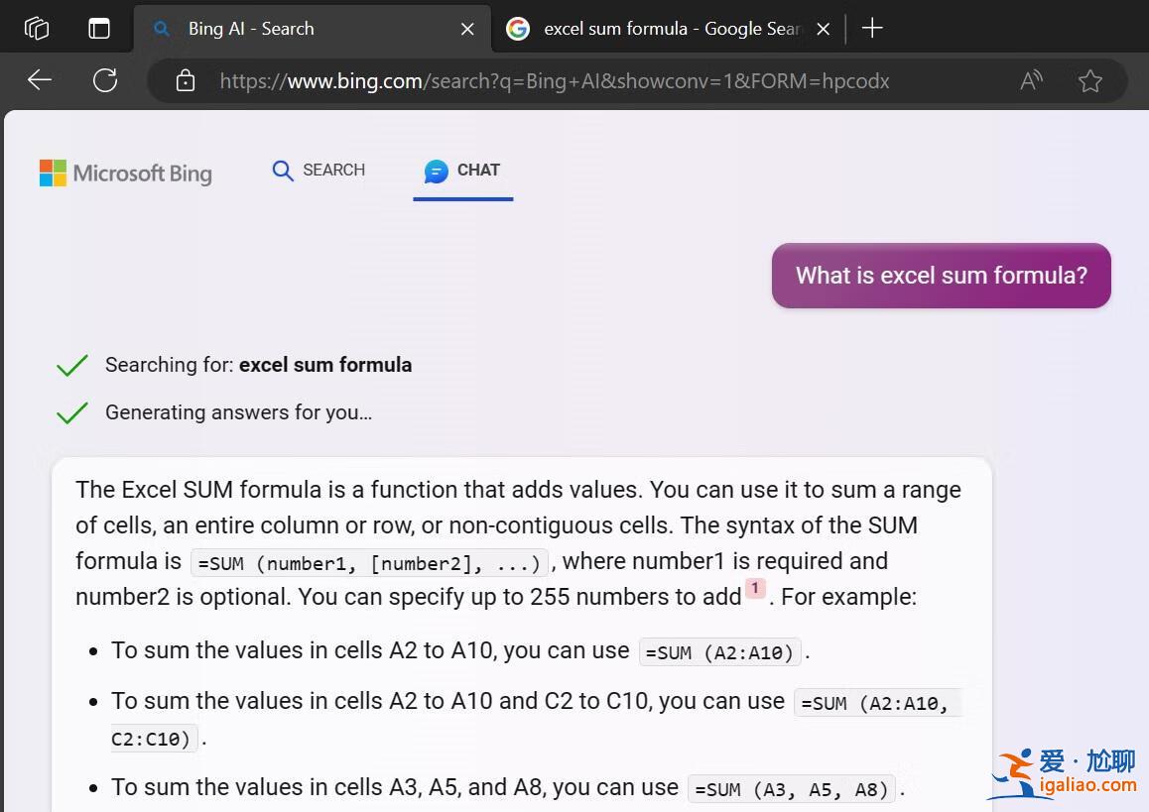Start Read aloud from the address bar
Screen dimensions: 1149x812
pyautogui.click(x=1030, y=80)
